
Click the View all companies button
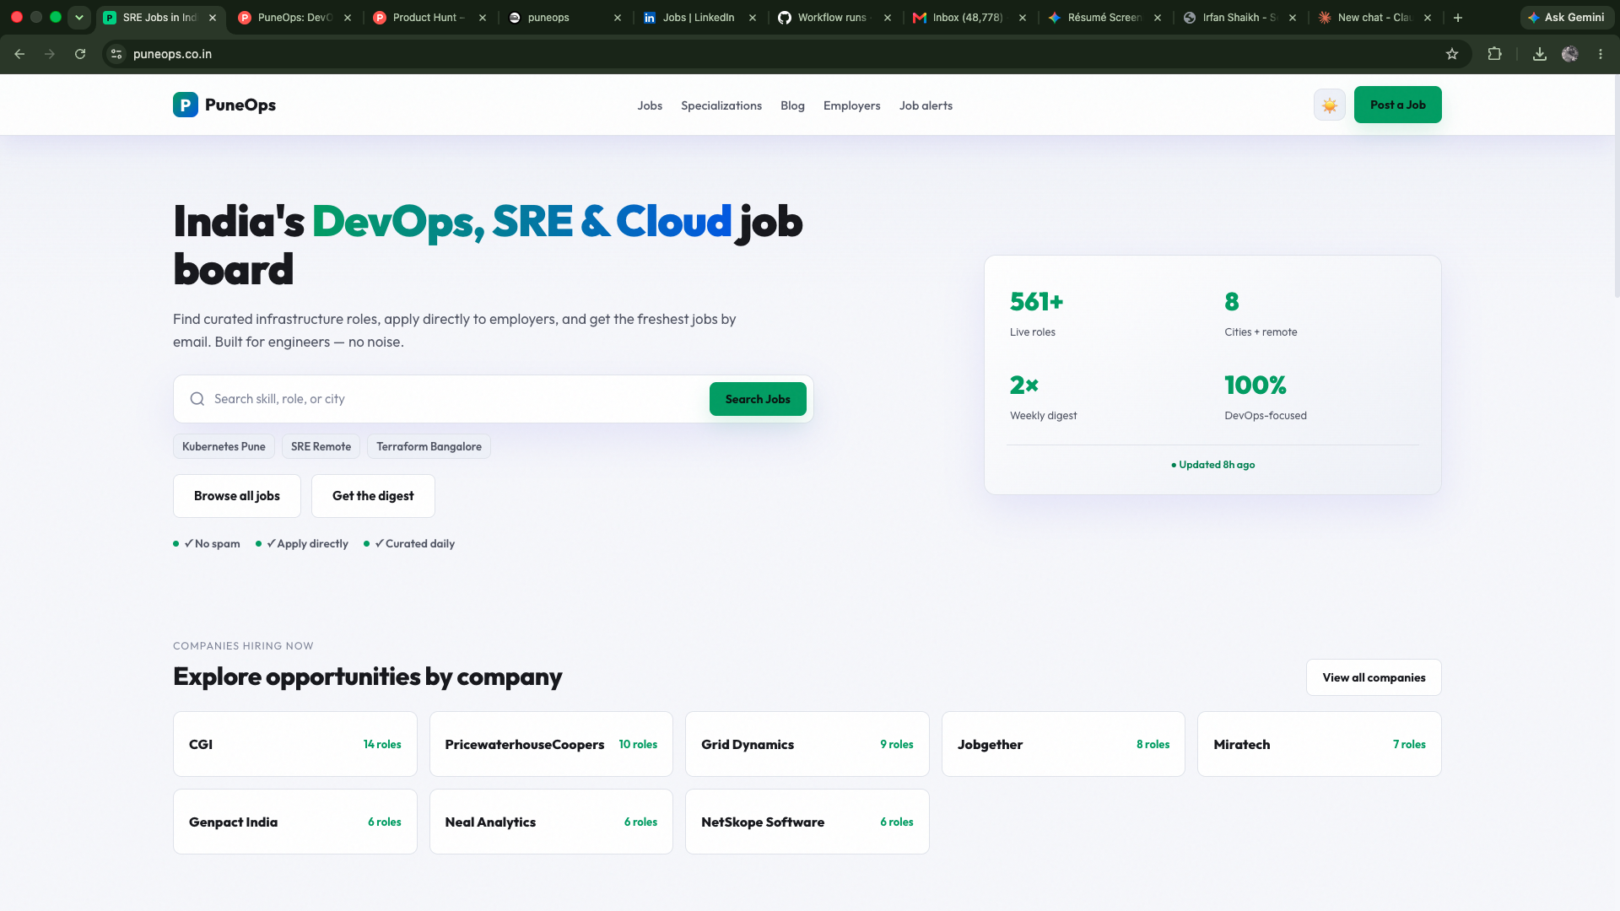click(1374, 677)
